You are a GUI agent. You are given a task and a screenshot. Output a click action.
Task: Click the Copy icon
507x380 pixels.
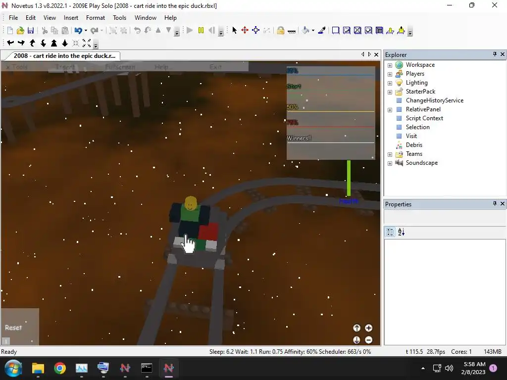[x=54, y=30]
